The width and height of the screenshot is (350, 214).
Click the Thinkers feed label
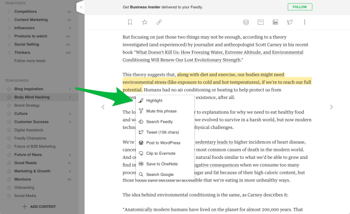22,53
